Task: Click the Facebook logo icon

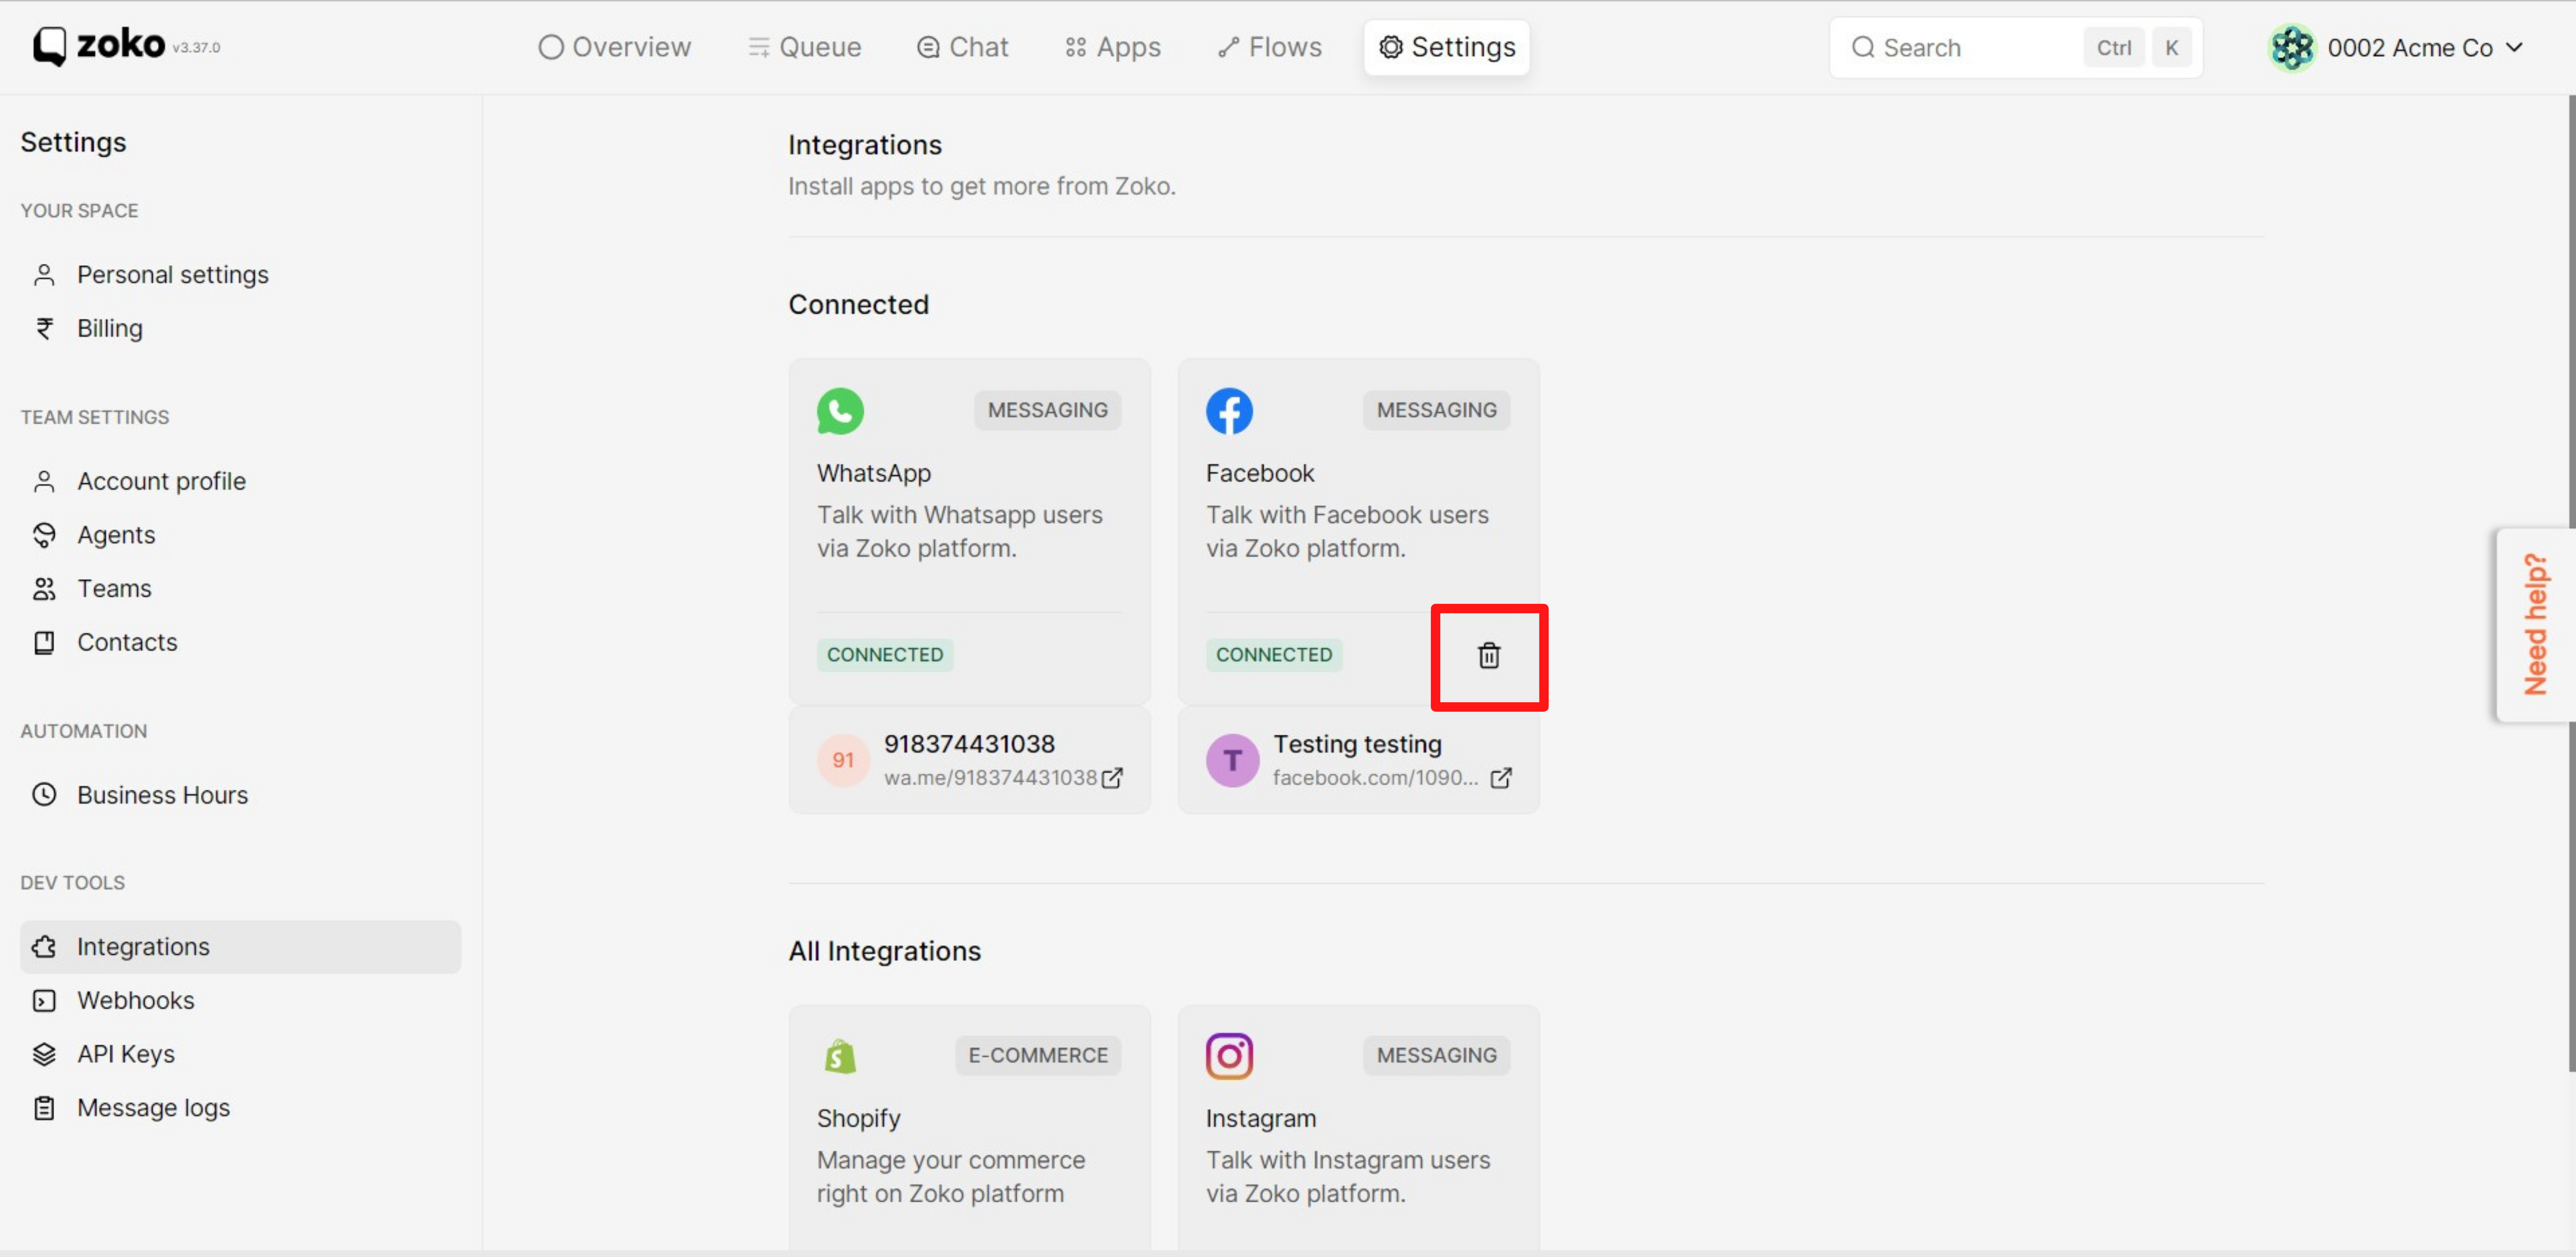Action: pos(1229,411)
